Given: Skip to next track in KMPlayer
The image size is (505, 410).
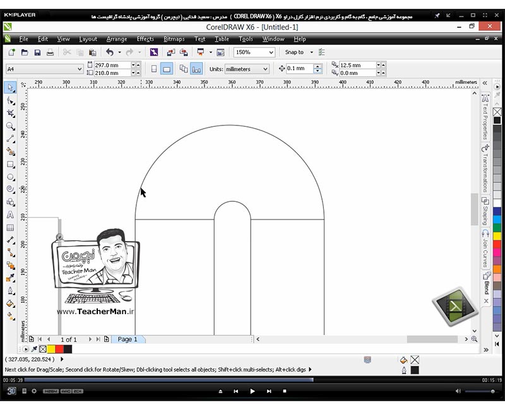Looking at the screenshot, I should click(269, 391).
